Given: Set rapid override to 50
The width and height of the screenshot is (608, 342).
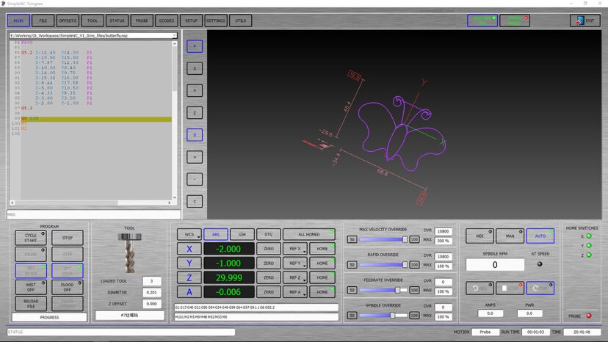Looking at the screenshot, I should [352, 265].
